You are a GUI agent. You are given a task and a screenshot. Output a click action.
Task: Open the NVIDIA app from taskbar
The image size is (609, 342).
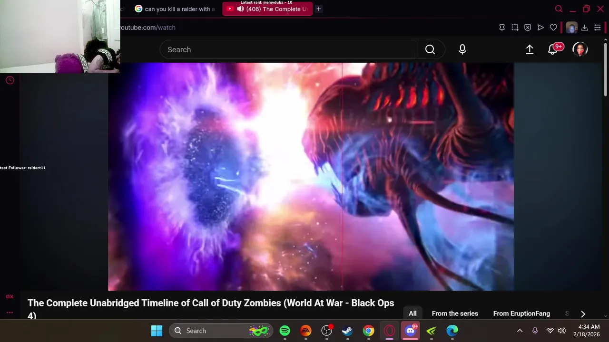[x=432, y=331]
